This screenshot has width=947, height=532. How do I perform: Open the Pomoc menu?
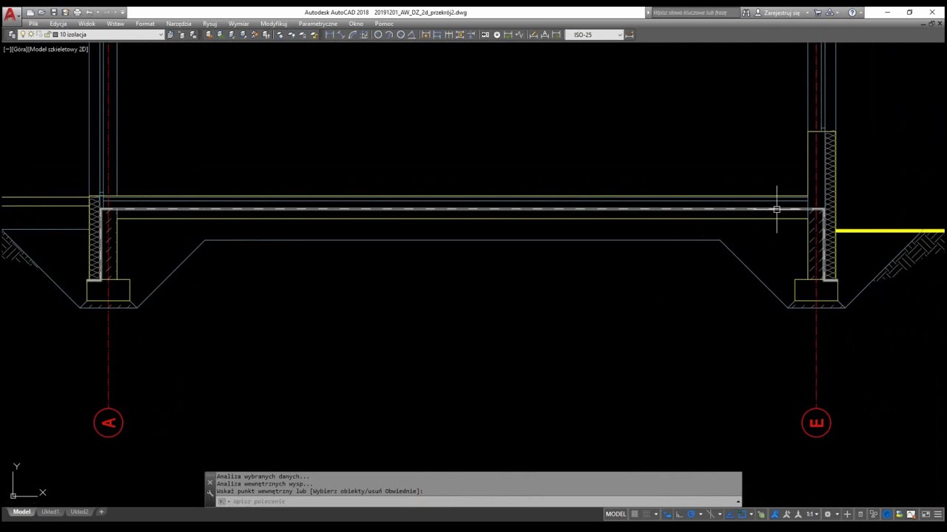(x=384, y=24)
